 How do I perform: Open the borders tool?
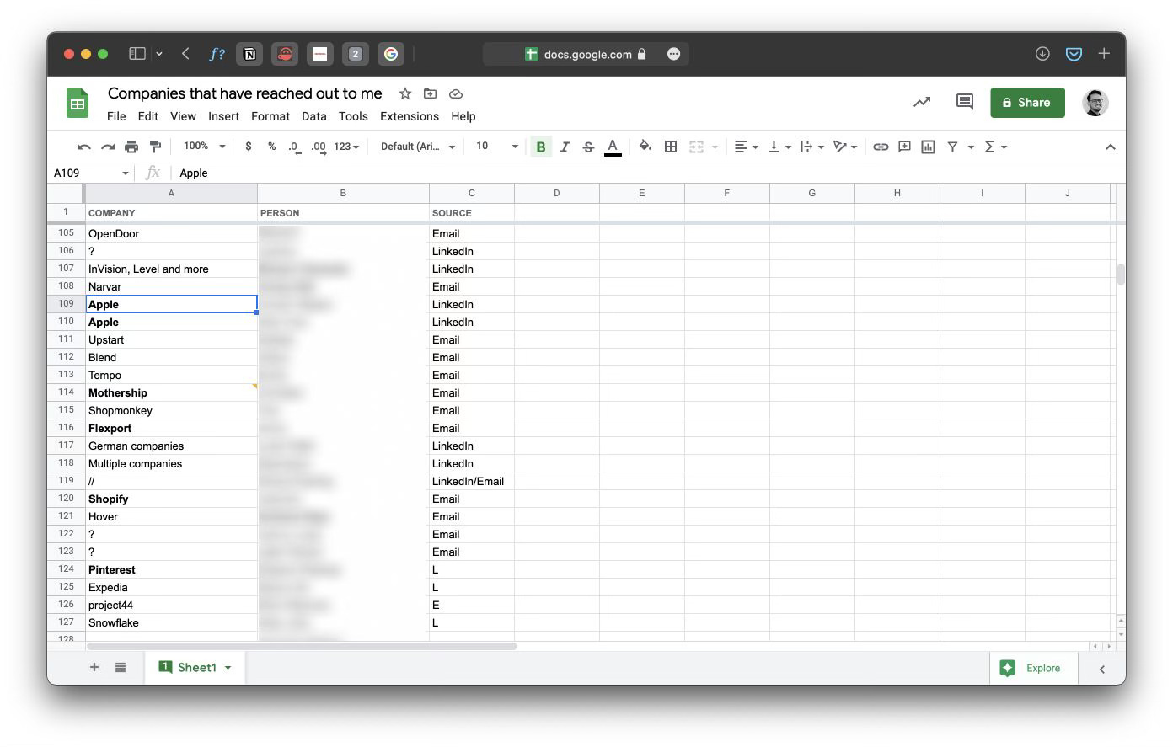671,147
